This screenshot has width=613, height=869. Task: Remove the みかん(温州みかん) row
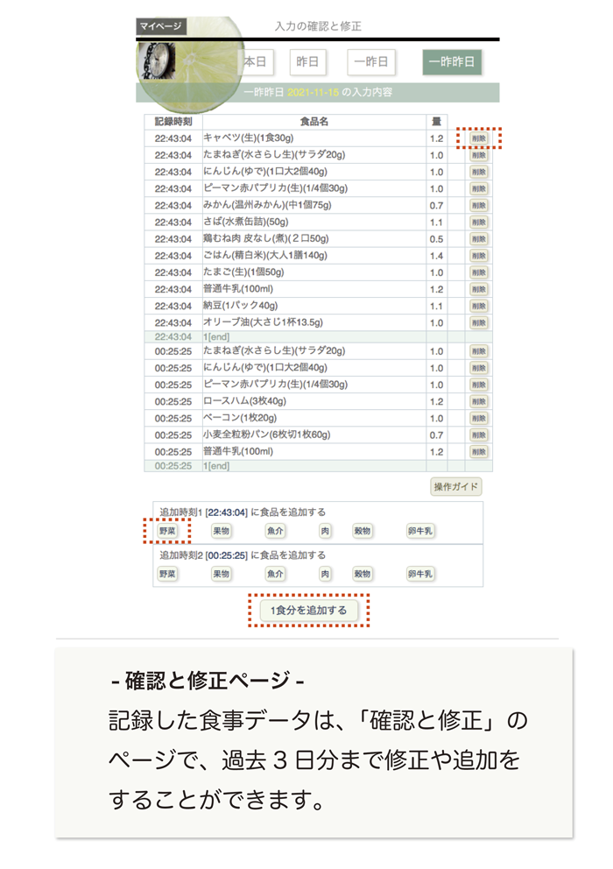(478, 205)
